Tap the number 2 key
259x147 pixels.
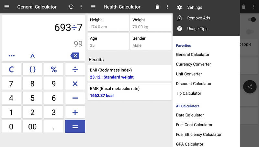[32, 112]
